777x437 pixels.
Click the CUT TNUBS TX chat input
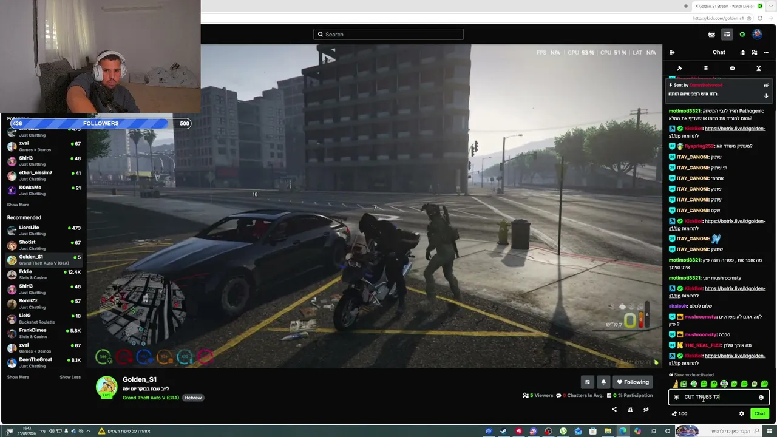pos(719,398)
